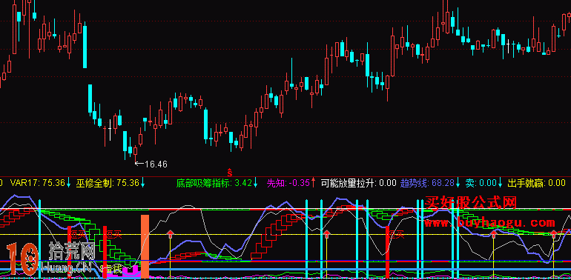The height and width of the screenshot is (280, 571).
Task: Click the red up arrow after 先知 -0.35
Action: pyautogui.click(x=313, y=182)
